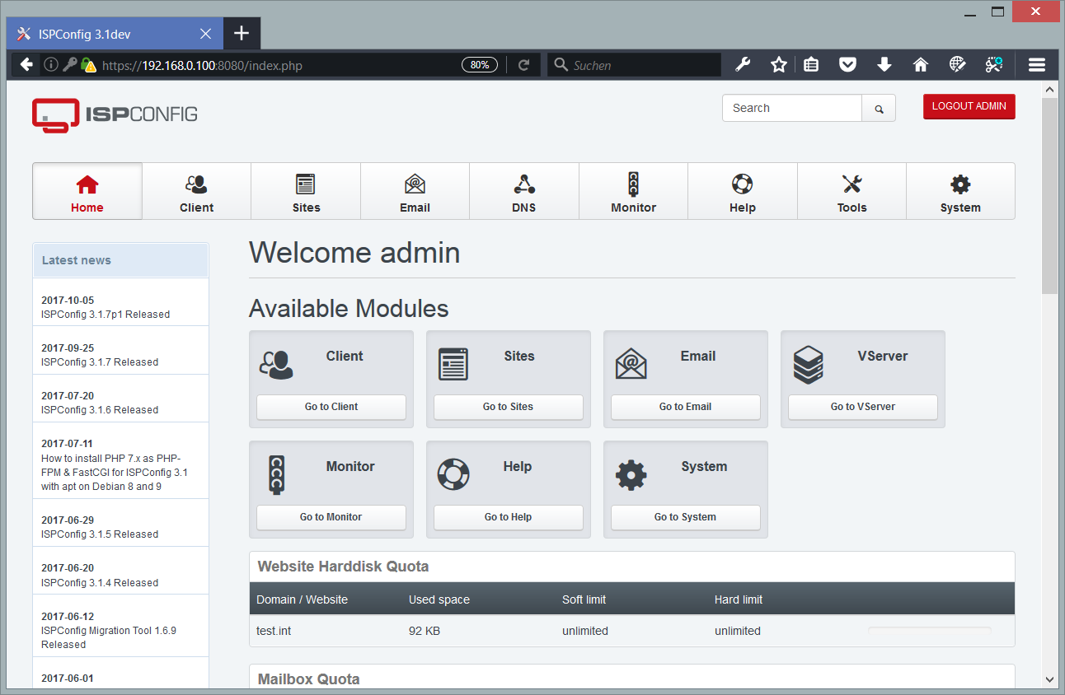Click the 80% zoom level indicator

(x=480, y=64)
